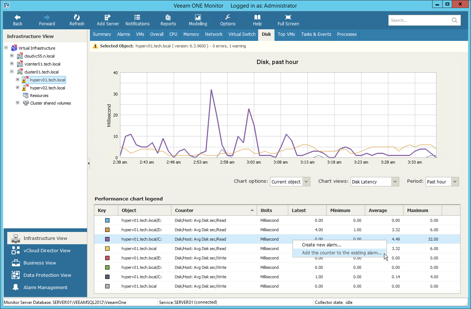The width and height of the screenshot is (471, 309).
Task: Collapse the left pane with the splitter arrow
Action: tap(88, 164)
